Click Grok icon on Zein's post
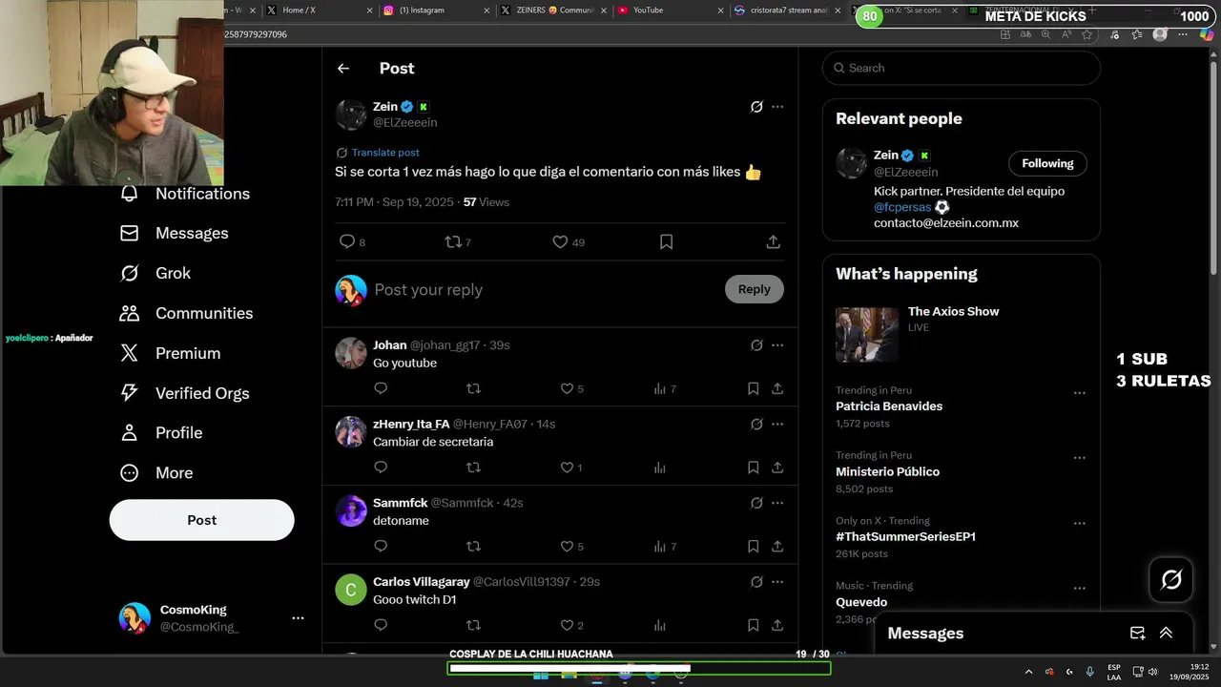 point(756,107)
